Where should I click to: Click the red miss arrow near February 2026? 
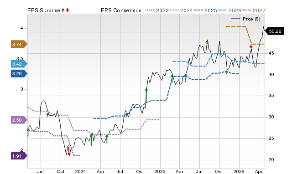251,46
